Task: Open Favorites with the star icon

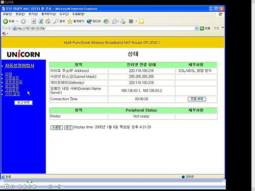Action: coord(70,21)
